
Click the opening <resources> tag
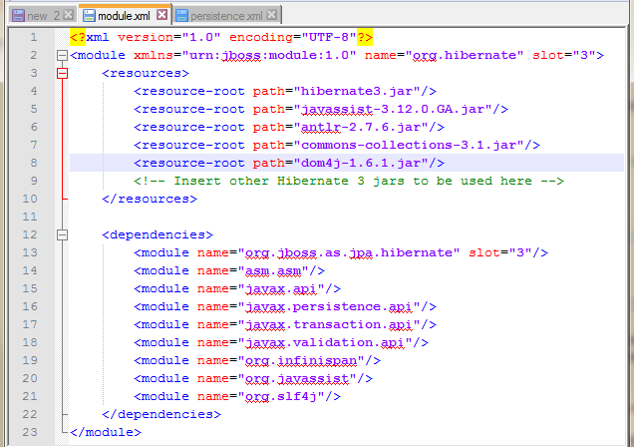pos(146,73)
